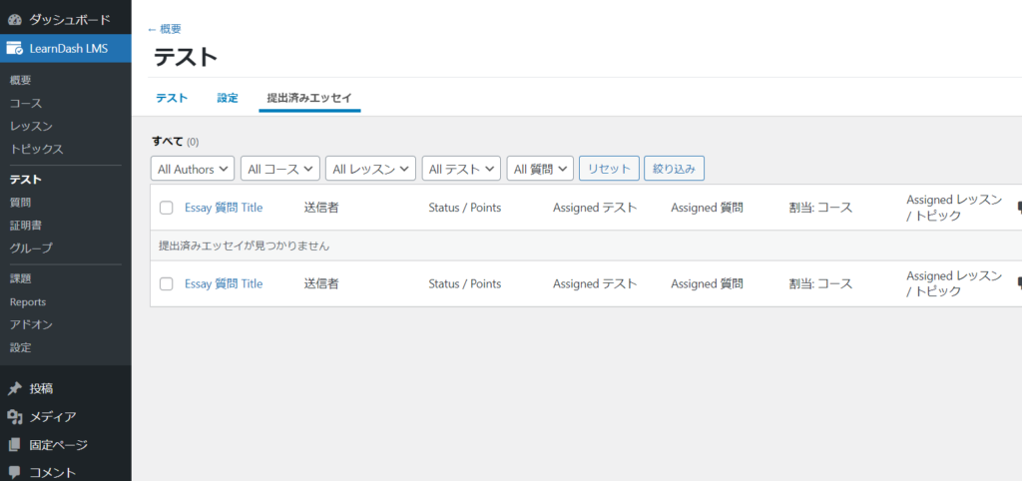Click comment icon in top table header

1018,208
